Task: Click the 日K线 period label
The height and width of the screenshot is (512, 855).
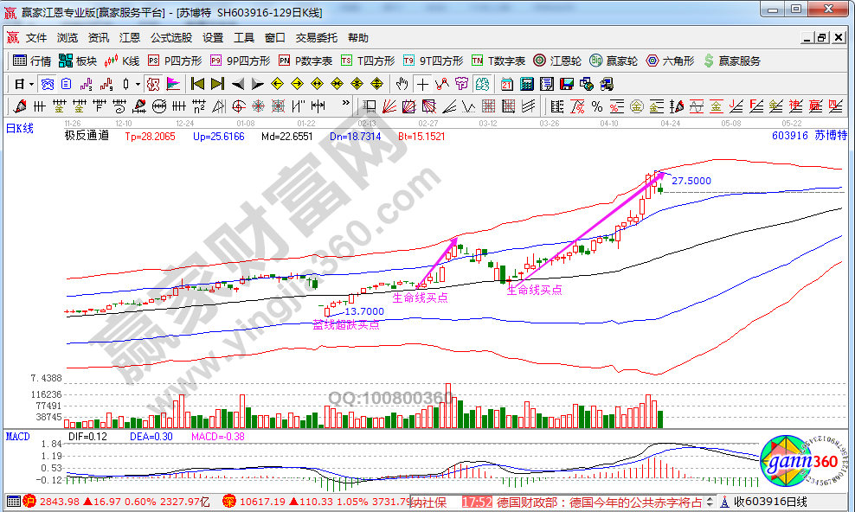Action: click(20, 129)
